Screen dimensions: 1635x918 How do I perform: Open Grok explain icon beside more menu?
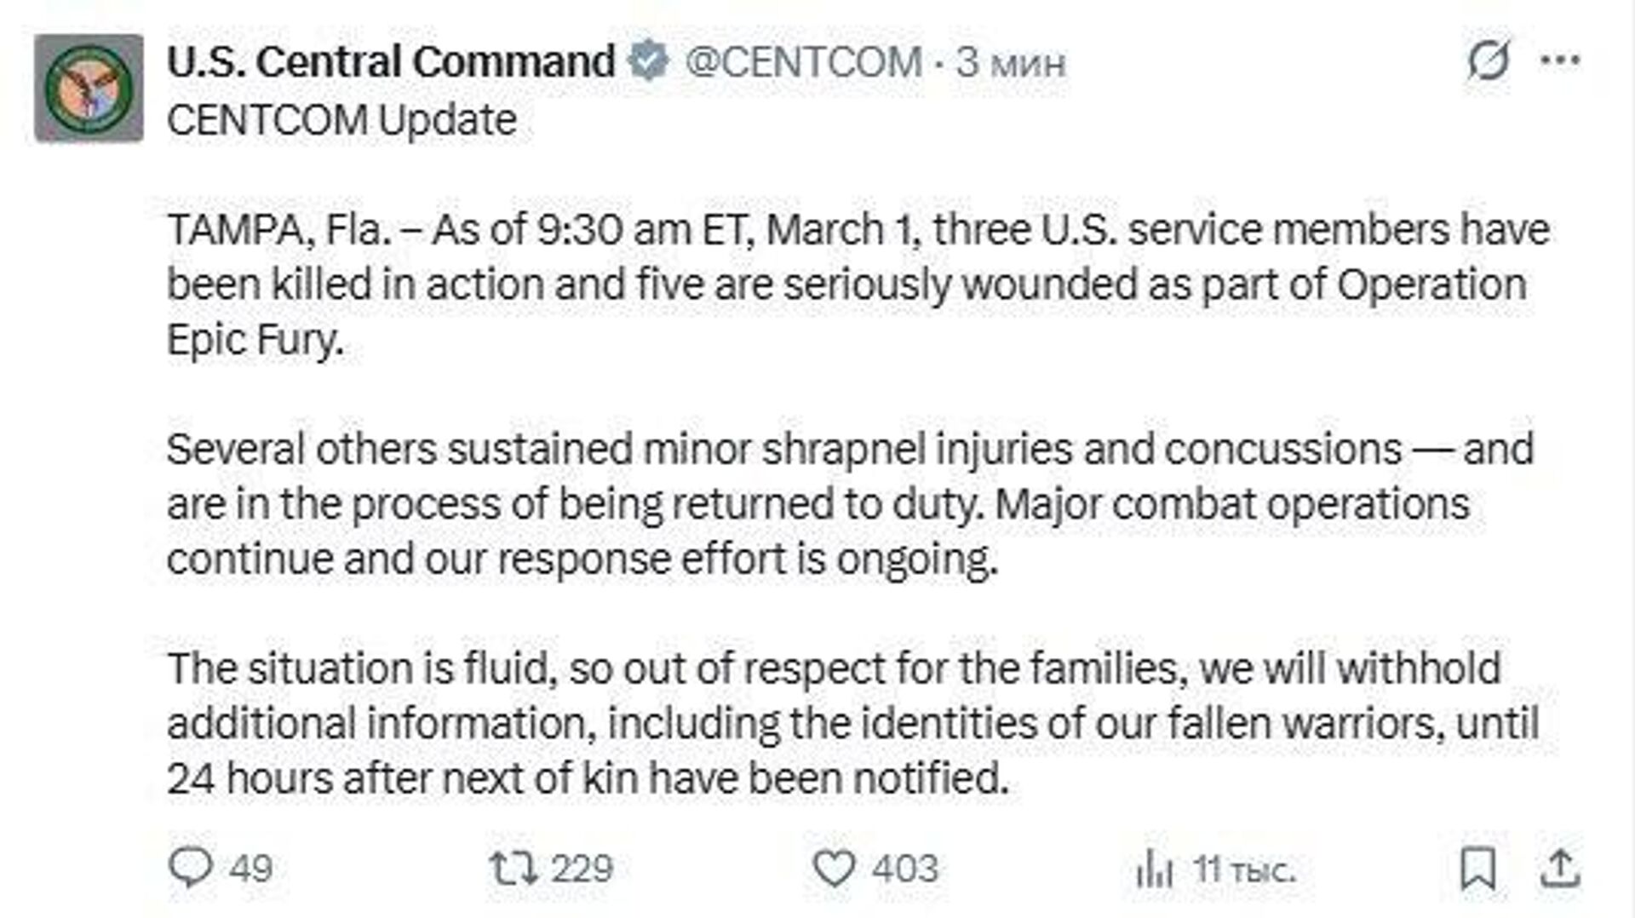tap(1488, 60)
